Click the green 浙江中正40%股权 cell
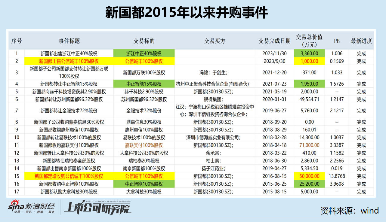The image size is (386, 222). (x=144, y=53)
